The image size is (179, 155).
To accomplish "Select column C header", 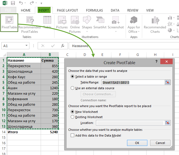I will click(x=67, y=55).
